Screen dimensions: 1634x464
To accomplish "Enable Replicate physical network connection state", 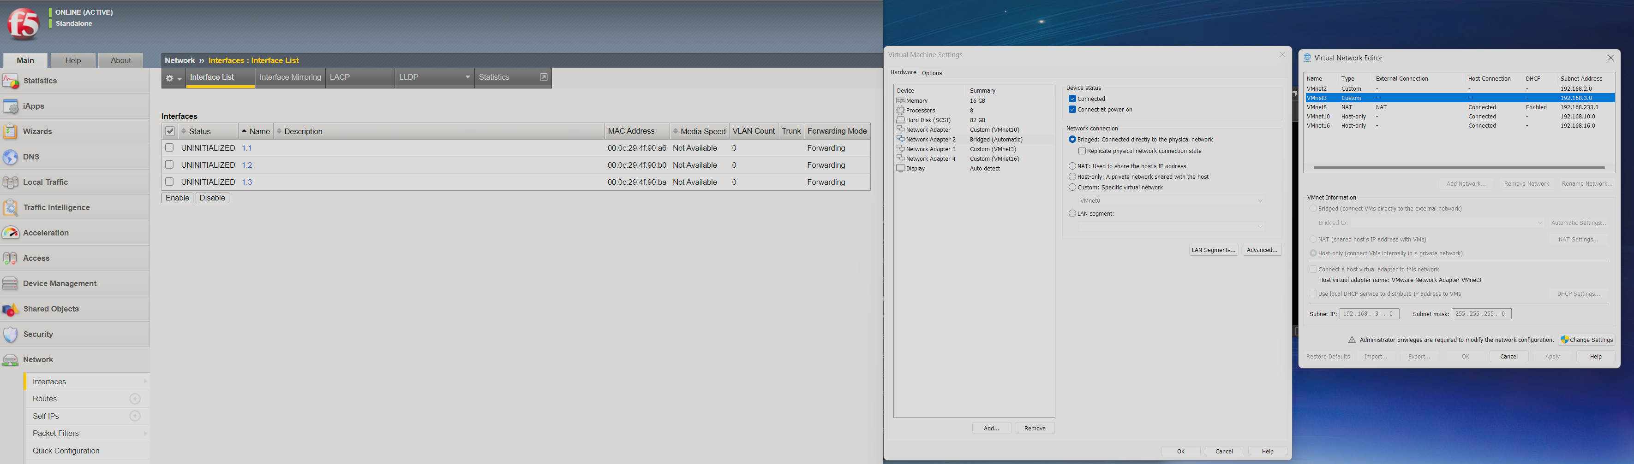I will 1083,151.
